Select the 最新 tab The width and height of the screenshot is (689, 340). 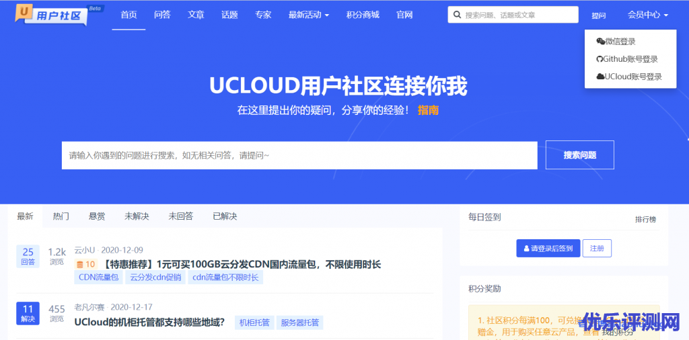(25, 216)
